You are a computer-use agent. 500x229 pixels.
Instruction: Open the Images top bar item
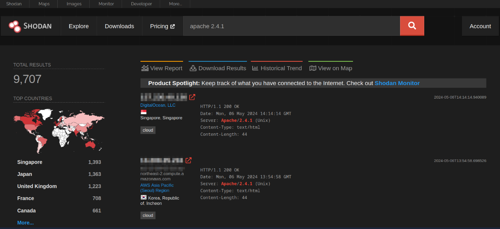tap(74, 4)
